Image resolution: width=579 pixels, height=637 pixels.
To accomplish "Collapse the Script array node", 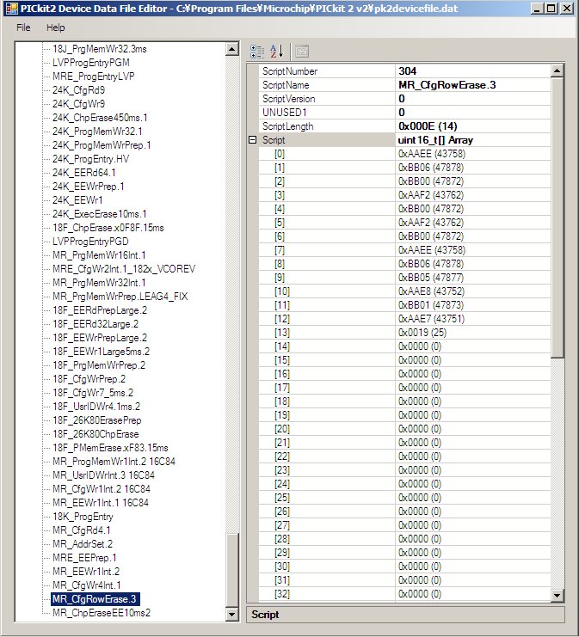I will click(x=252, y=140).
